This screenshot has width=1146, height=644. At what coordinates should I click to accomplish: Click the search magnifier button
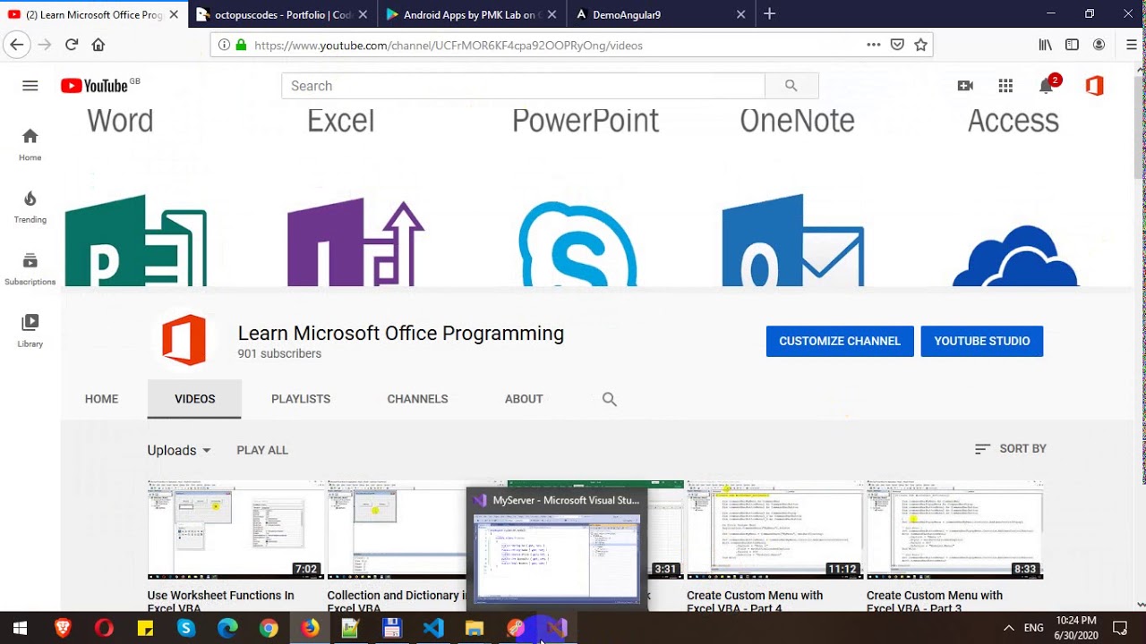791,86
